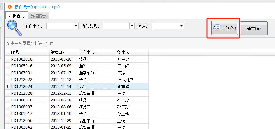Click the creator cell 姚志娟

(x=132, y=87)
